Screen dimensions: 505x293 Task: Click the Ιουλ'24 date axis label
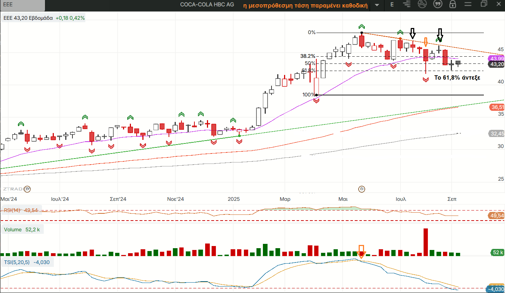[60, 199]
